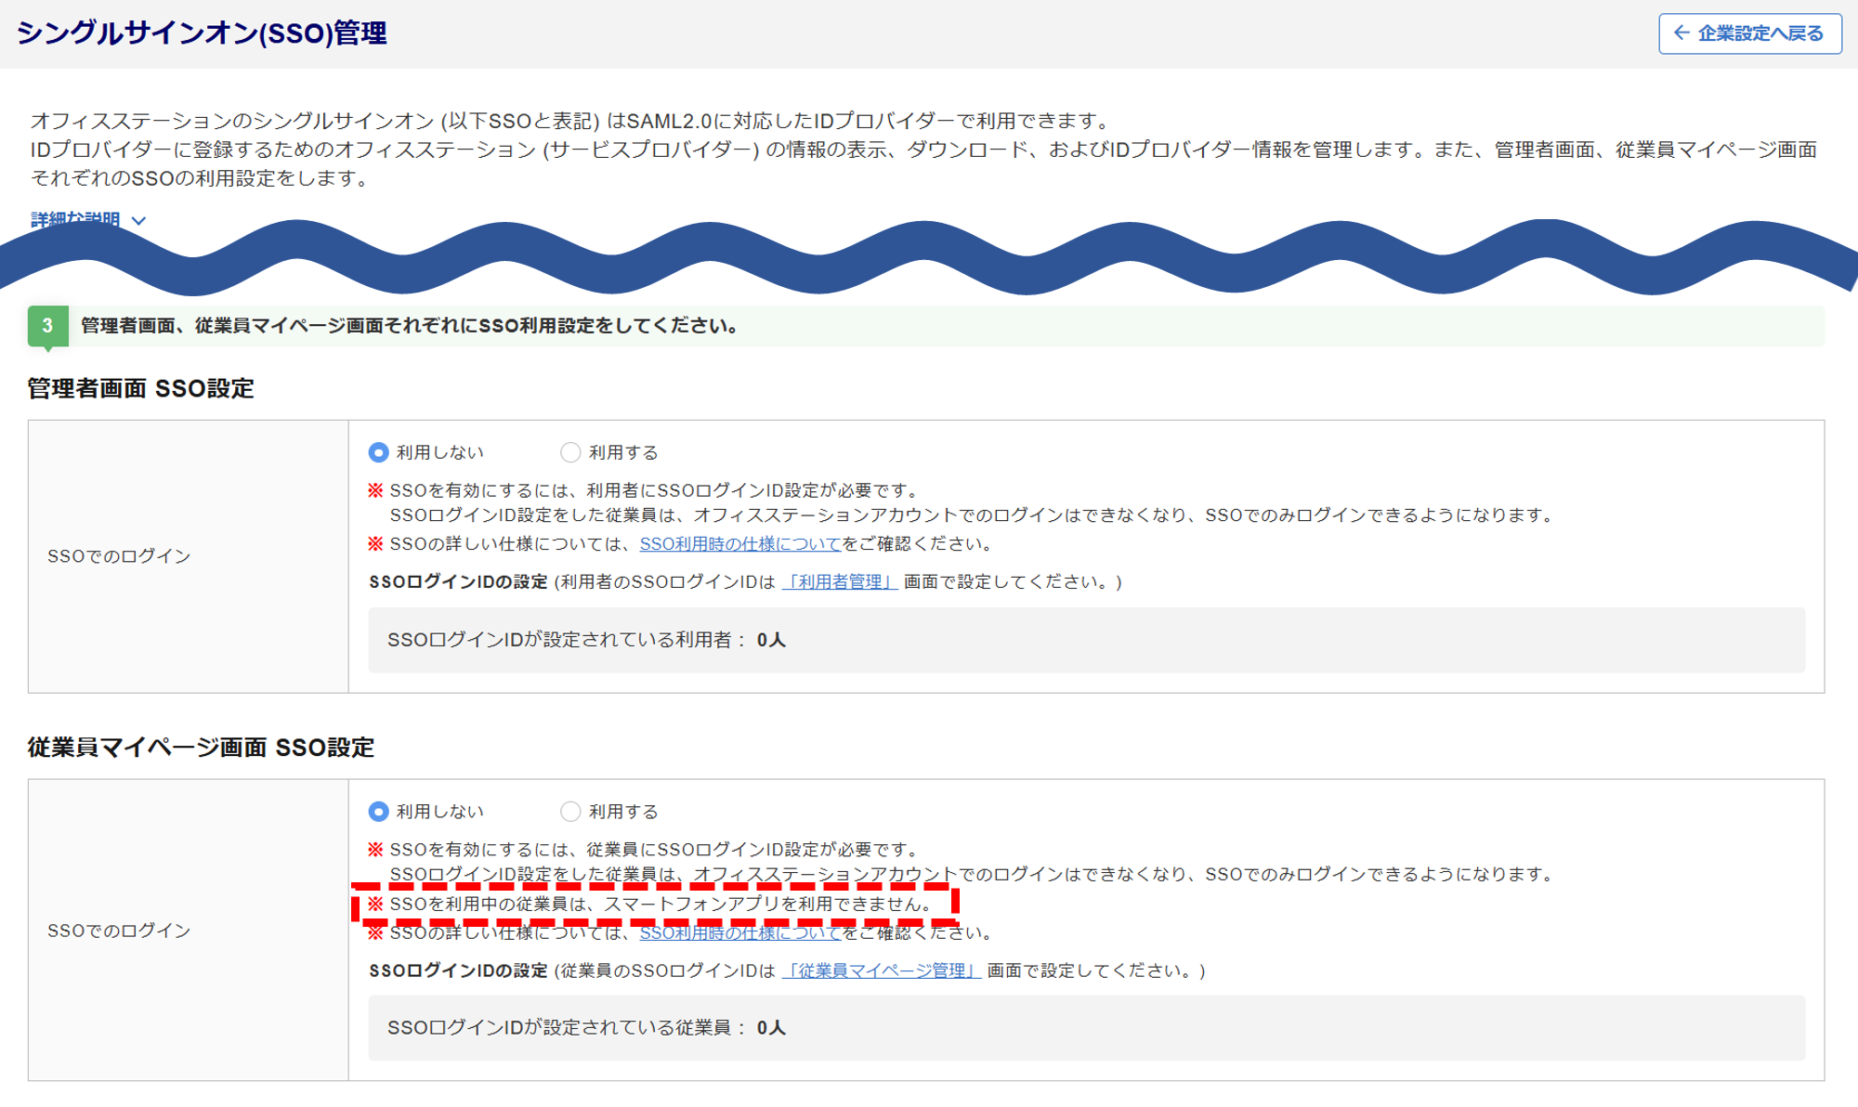Return via the 企業設定へ戻る button
Image resolution: width=1858 pixels, height=1107 pixels.
click(1749, 33)
